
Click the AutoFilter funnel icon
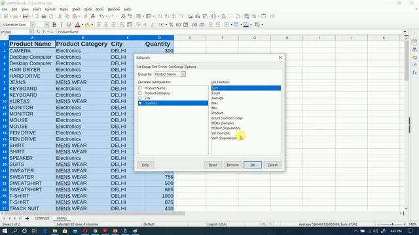click(182, 16)
